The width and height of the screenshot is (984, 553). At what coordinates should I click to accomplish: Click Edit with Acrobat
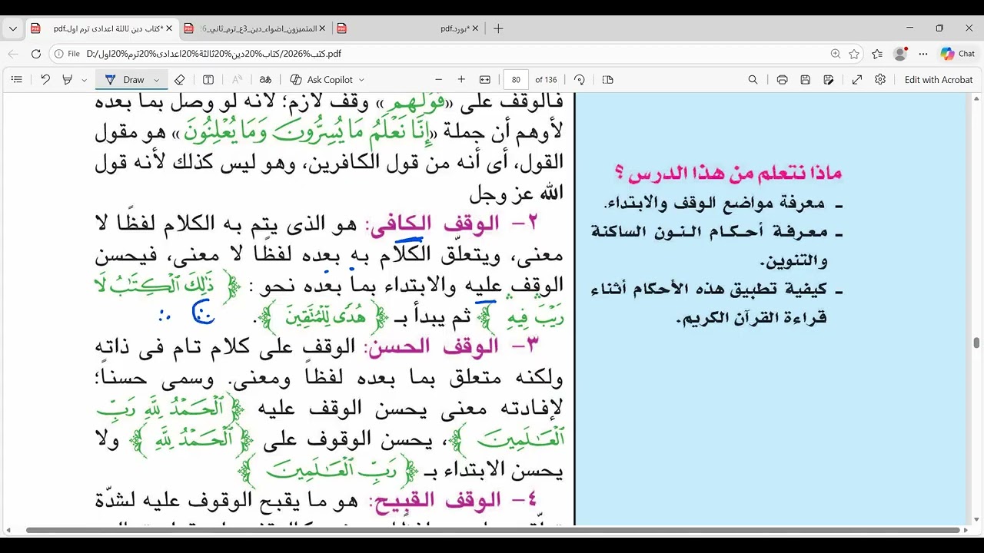tap(939, 79)
